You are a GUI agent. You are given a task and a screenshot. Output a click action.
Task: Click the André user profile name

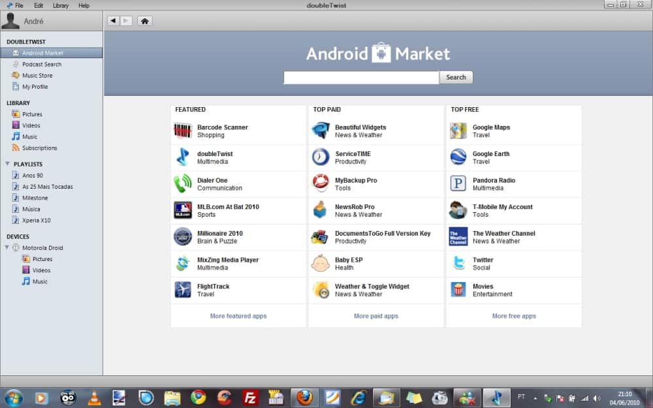[34, 22]
